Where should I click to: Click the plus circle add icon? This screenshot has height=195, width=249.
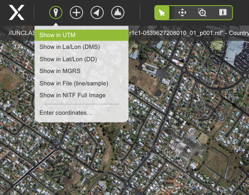76,12
